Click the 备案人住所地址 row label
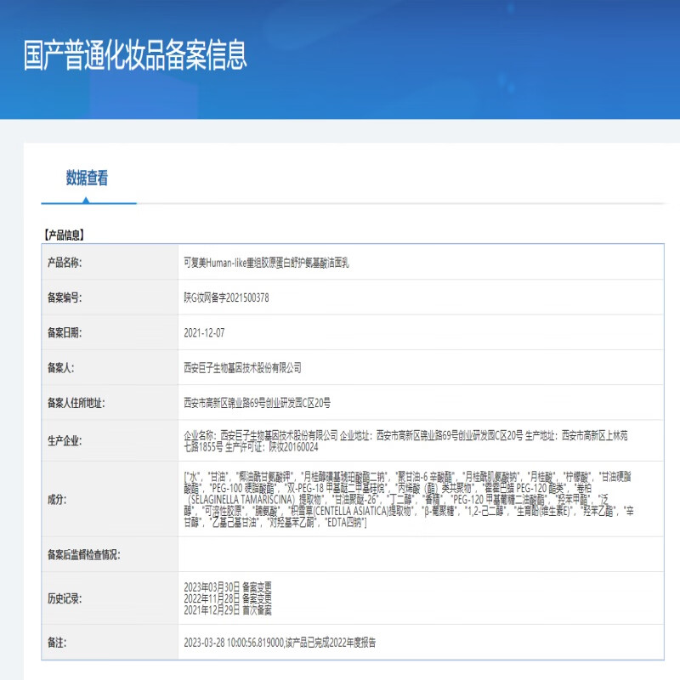 (76, 403)
